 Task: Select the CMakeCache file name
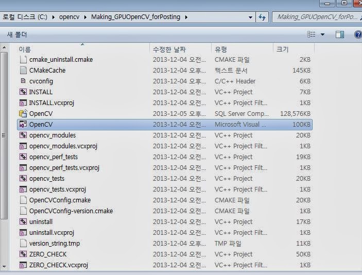47,70
